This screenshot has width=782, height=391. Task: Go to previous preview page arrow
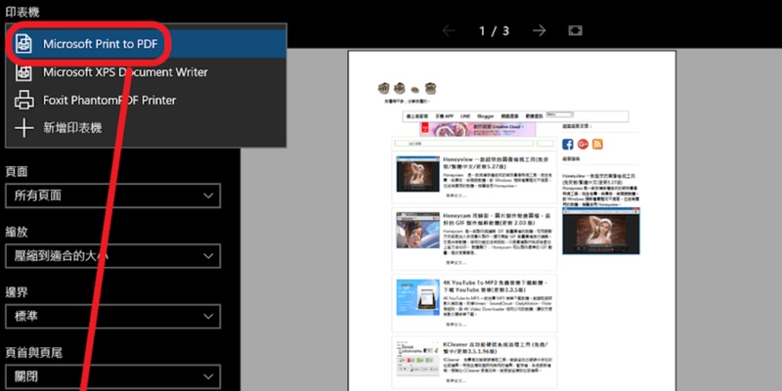point(449,31)
